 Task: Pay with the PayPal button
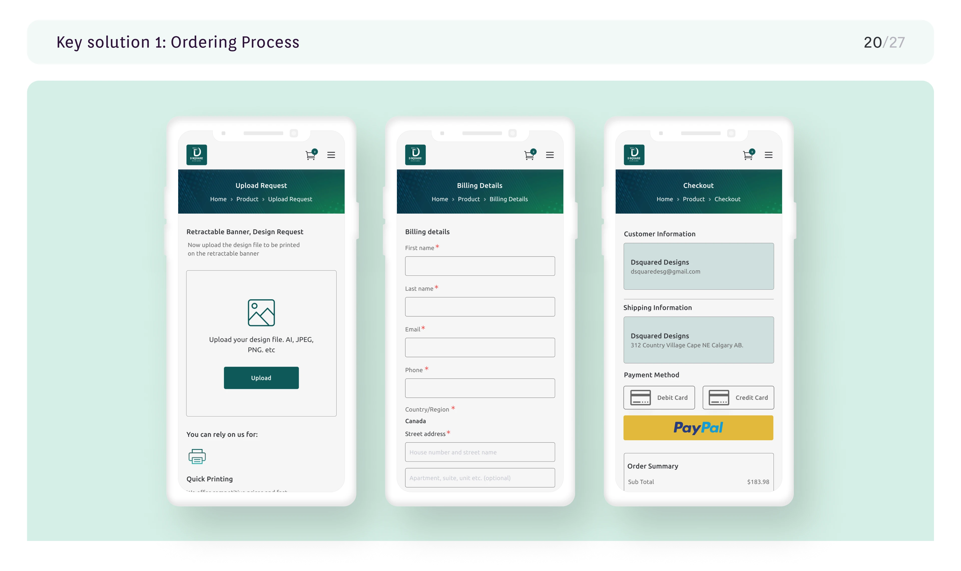pyautogui.click(x=698, y=427)
